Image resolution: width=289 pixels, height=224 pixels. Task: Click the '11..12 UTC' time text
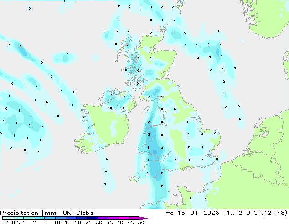[241, 213]
